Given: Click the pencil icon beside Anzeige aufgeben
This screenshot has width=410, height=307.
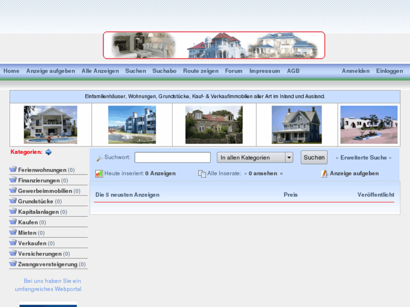Looking at the screenshot, I should click(x=324, y=173).
